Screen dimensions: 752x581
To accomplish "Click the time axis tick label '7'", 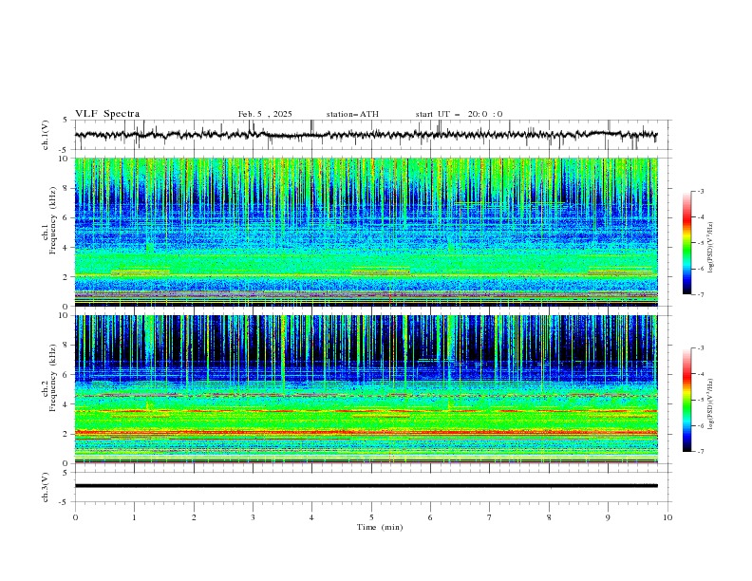I will coord(490,517).
